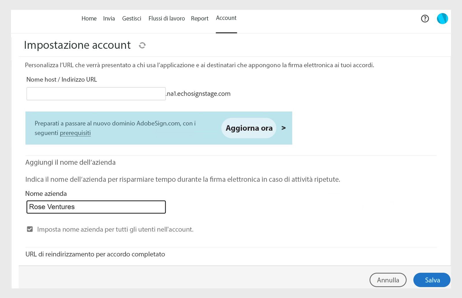The image size is (462, 298).
Task: Expand the URL di reindirizzamento section
Action: 95,254
